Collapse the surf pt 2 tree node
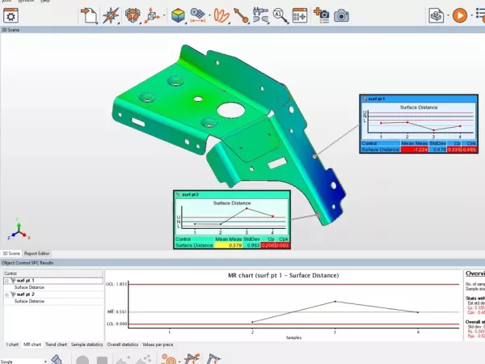The image size is (485, 364). pos(6,294)
